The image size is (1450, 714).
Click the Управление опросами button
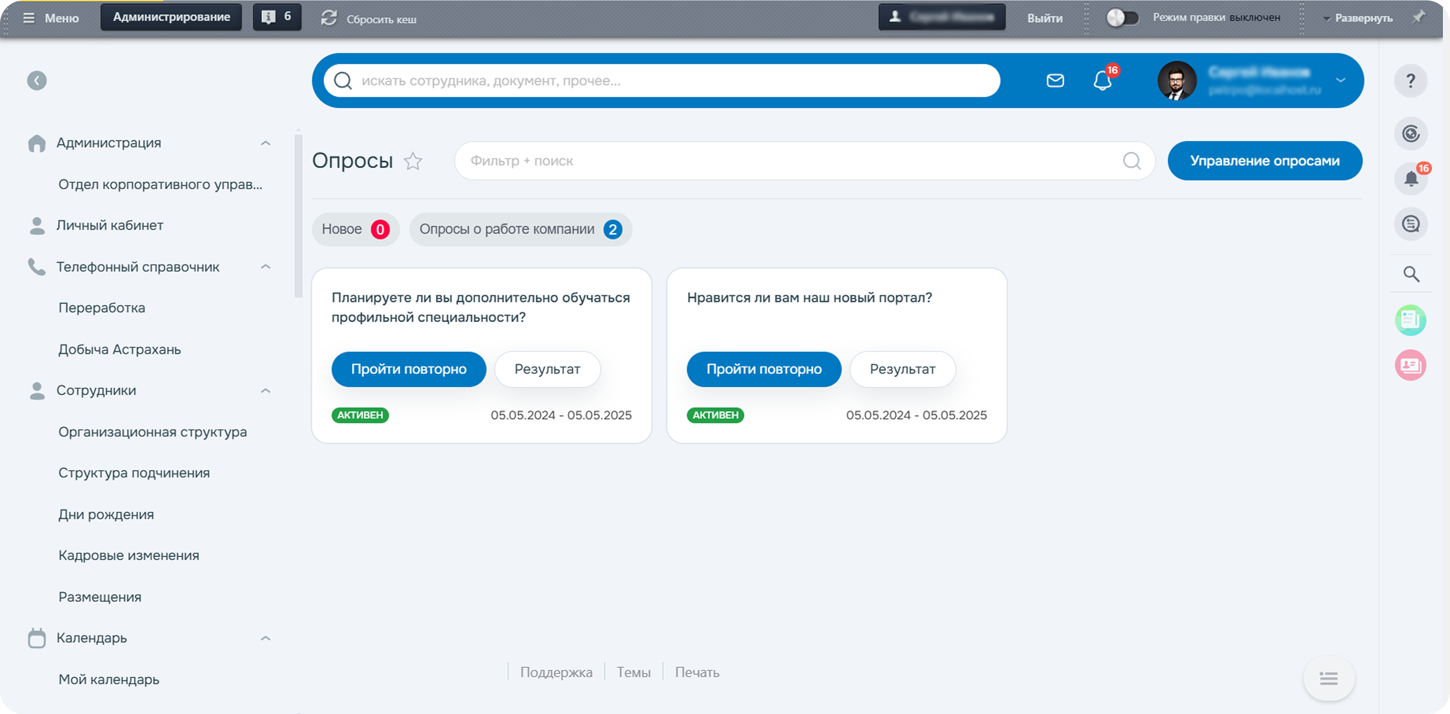pyautogui.click(x=1264, y=161)
